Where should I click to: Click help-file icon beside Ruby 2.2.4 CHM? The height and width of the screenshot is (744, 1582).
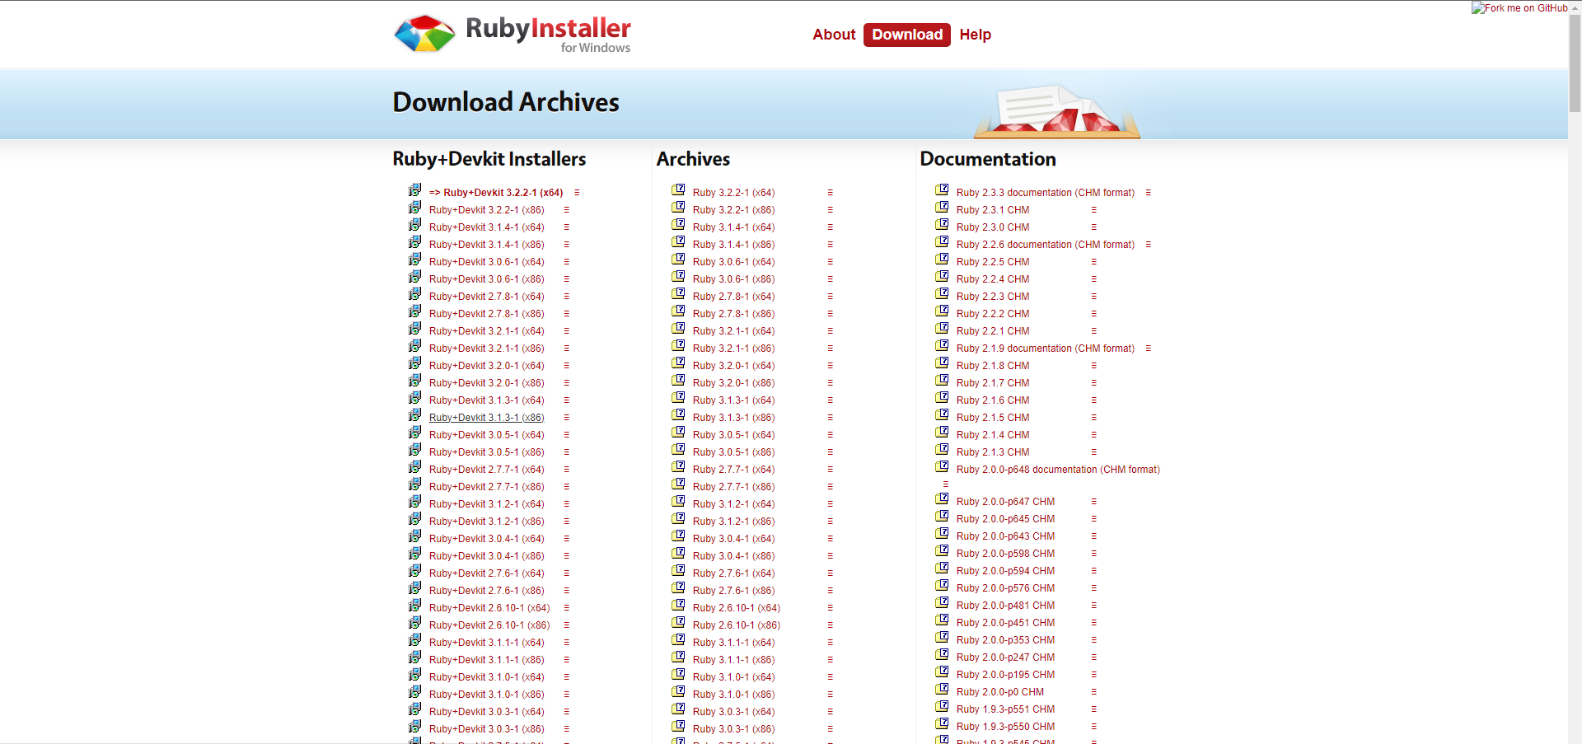coord(942,276)
